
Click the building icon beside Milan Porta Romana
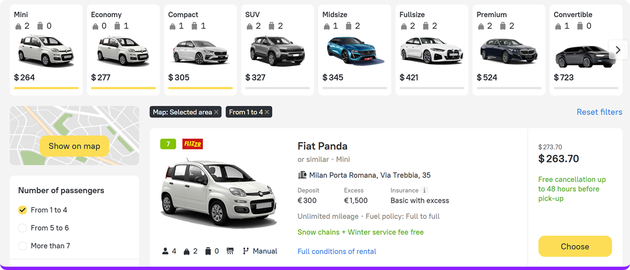tap(302, 175)
